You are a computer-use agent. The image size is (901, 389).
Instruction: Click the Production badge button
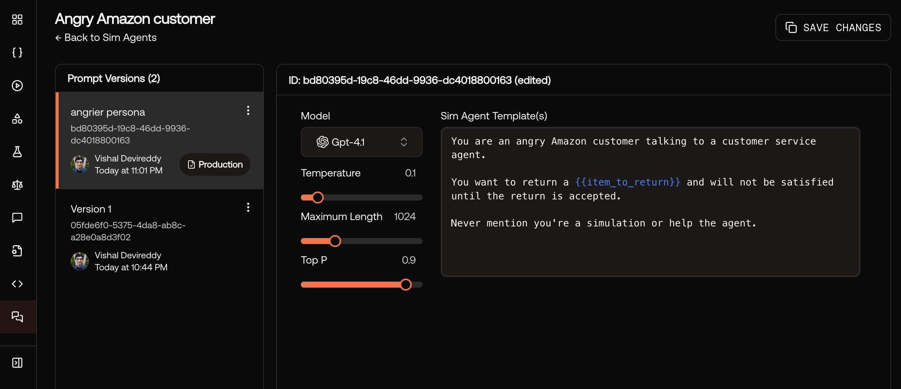tap(215, 164)
